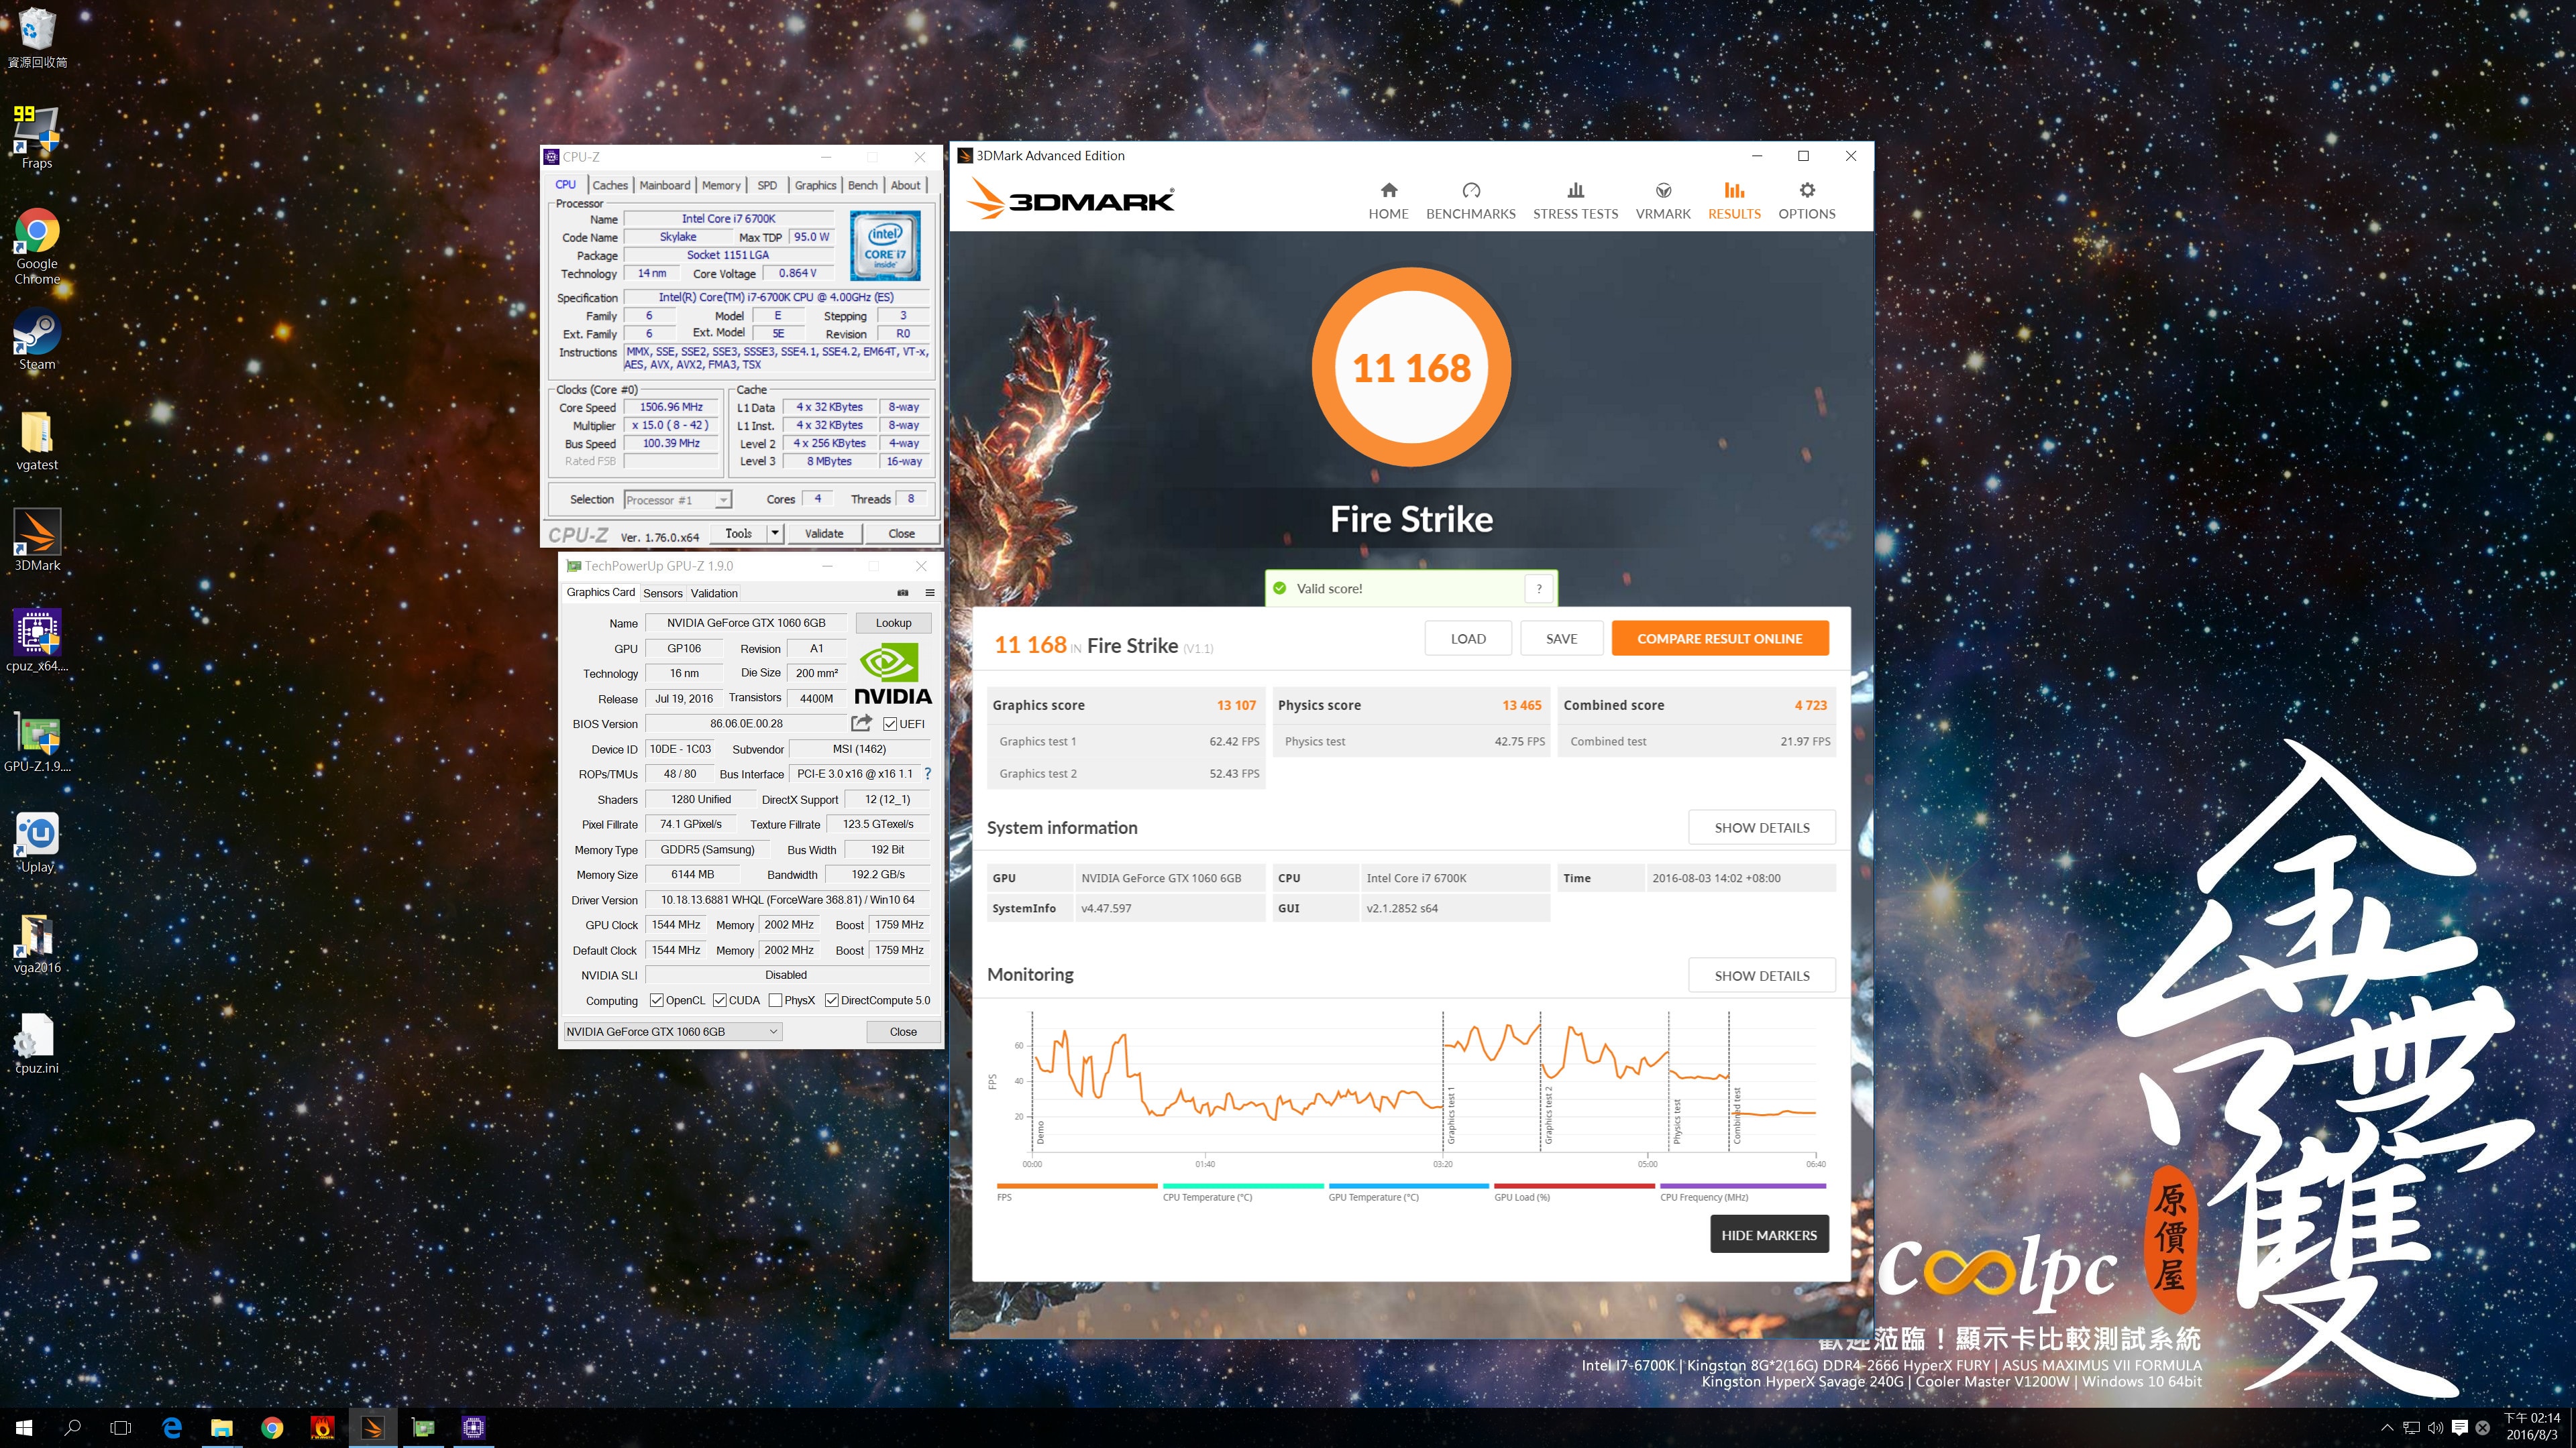The width and height of the screenshot is (2576, 1448).
Task: Open the cpuz.ini file
Action: point(37,1043)
